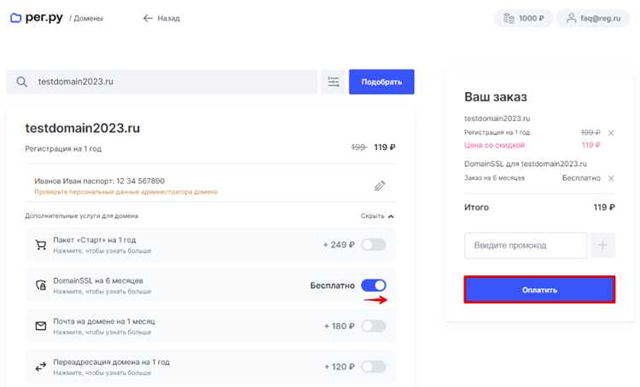The width and height of the screenshot is (640, 387).
Task: Click the Иванов Иван паспорт text
Action: [x=100, y=181]
